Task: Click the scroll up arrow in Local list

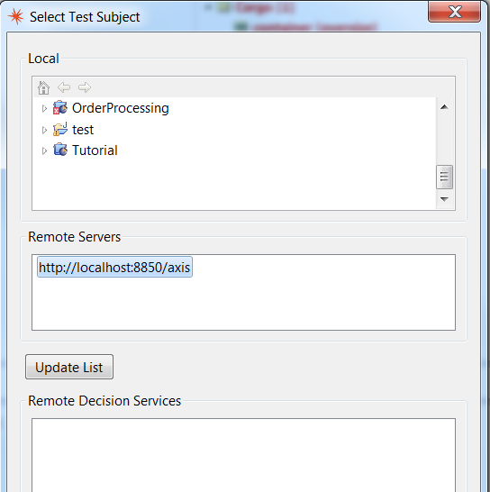Action: 444,107
